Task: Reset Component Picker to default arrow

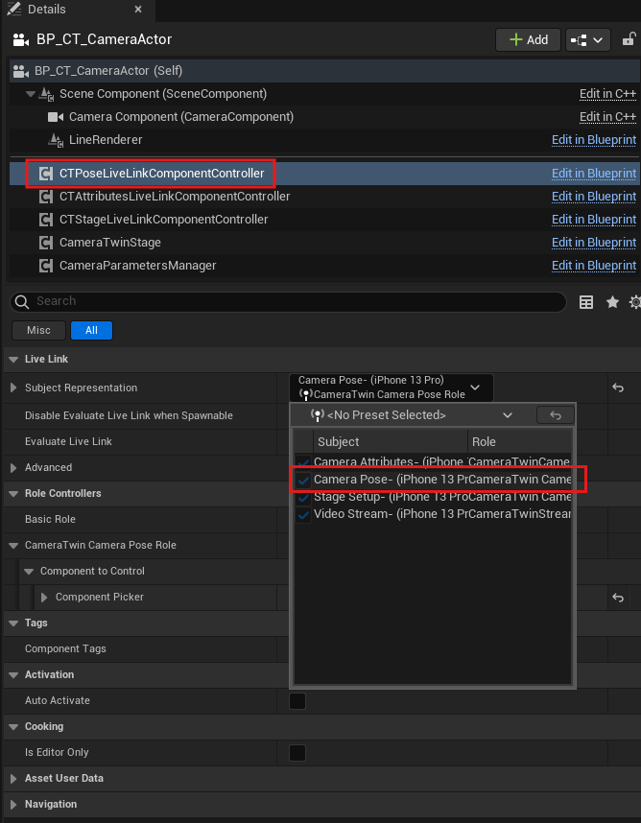Action: 618,598
